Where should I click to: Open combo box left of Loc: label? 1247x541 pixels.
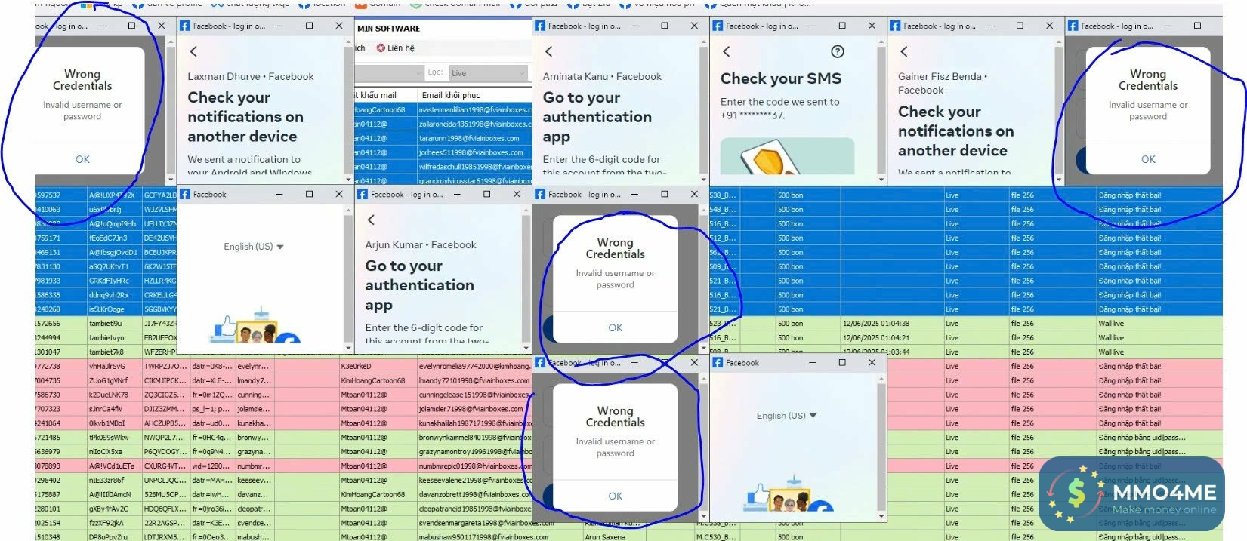coord(389,73)
